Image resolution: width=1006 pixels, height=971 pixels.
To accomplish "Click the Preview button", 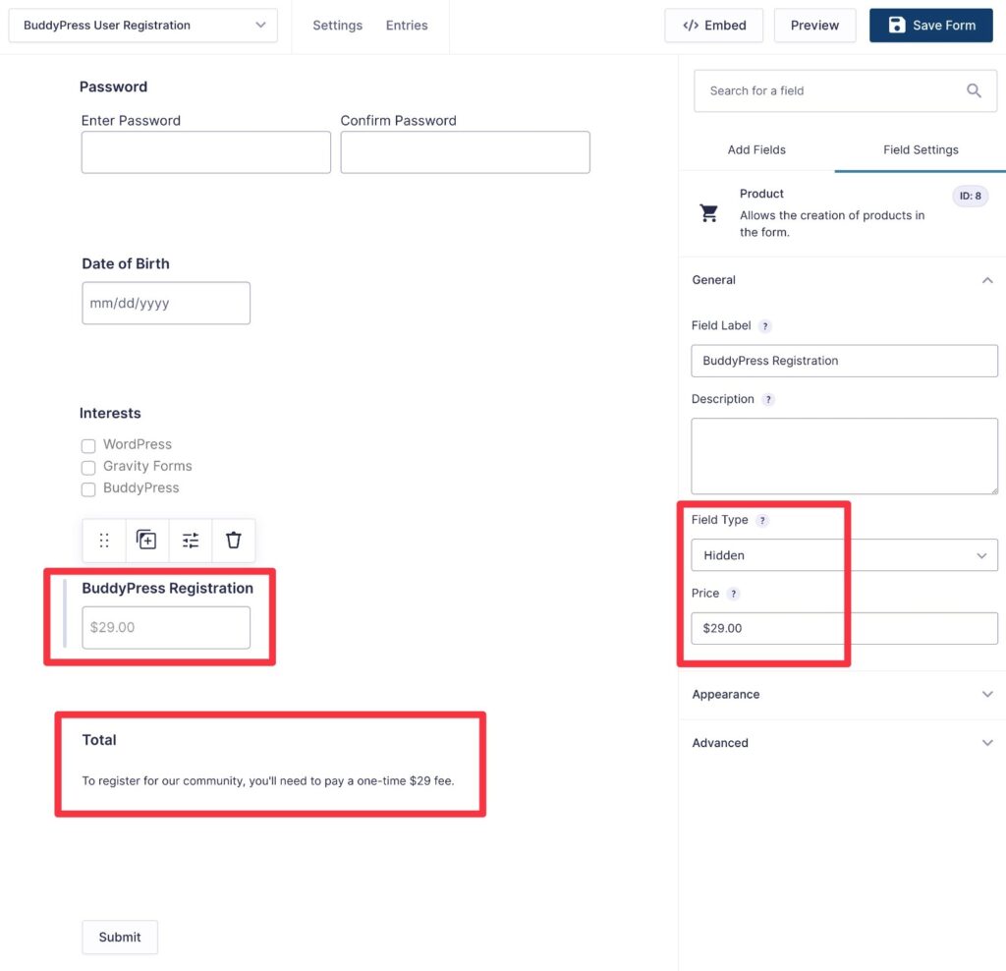I will [814, 25].
